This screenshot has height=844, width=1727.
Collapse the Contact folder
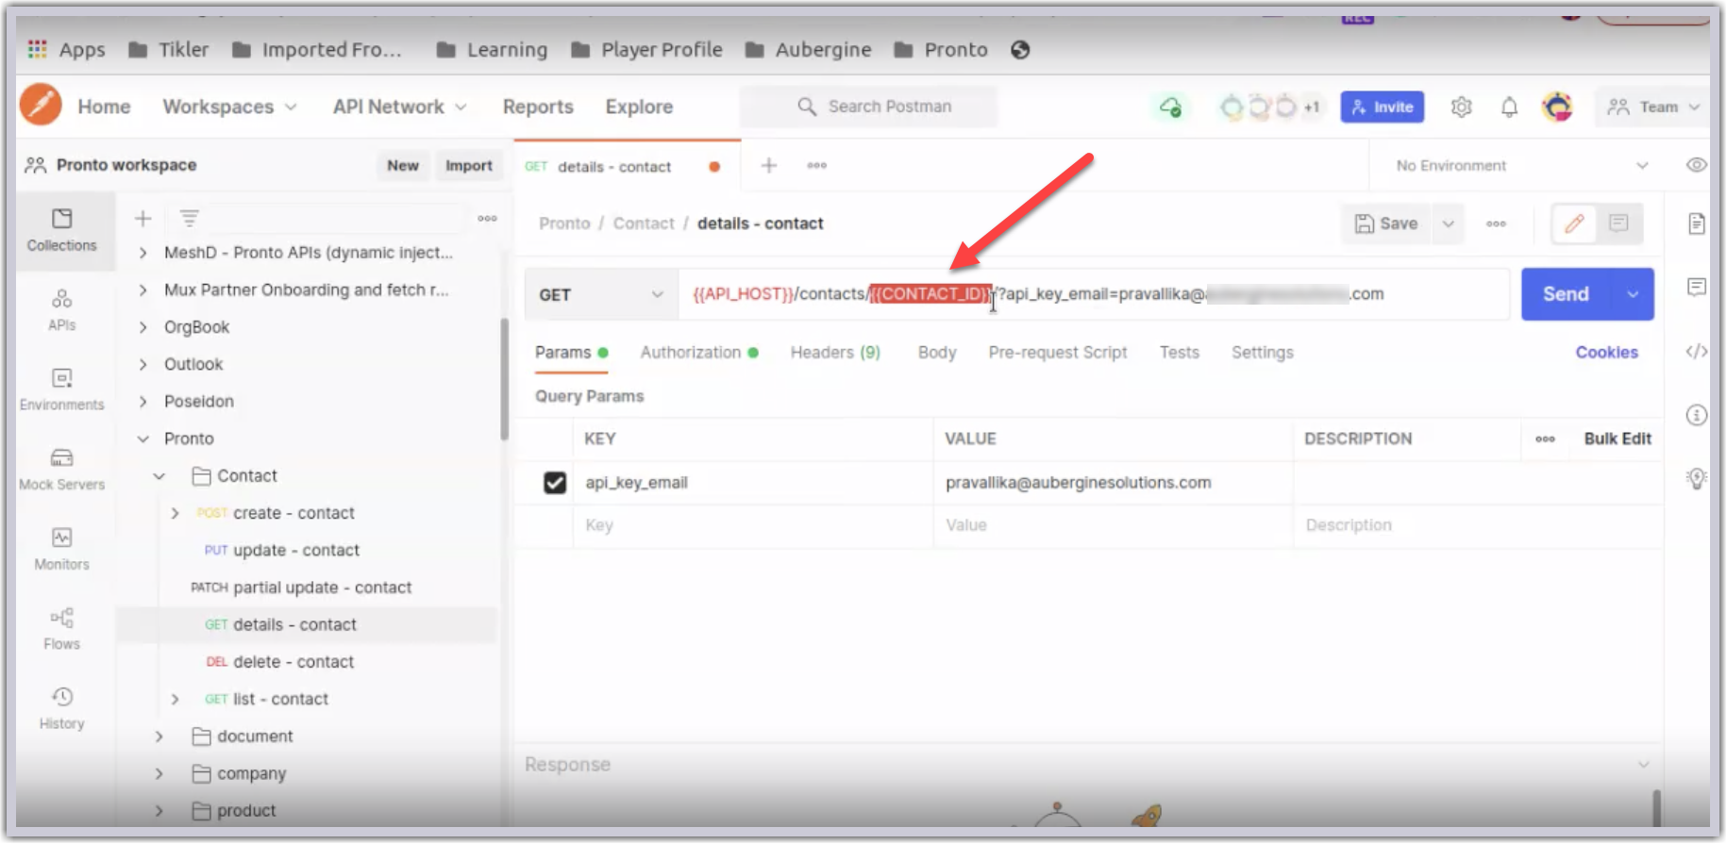click(x=159, y=476)
